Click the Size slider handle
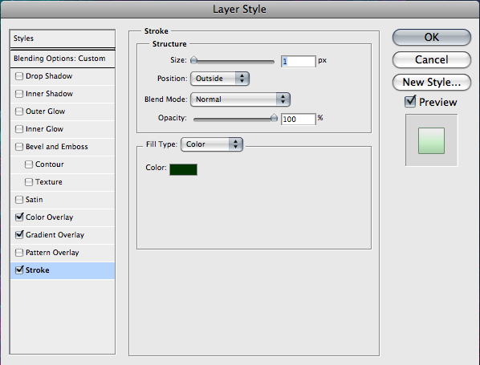Screen dimensions: 480x365 [193, 60]
